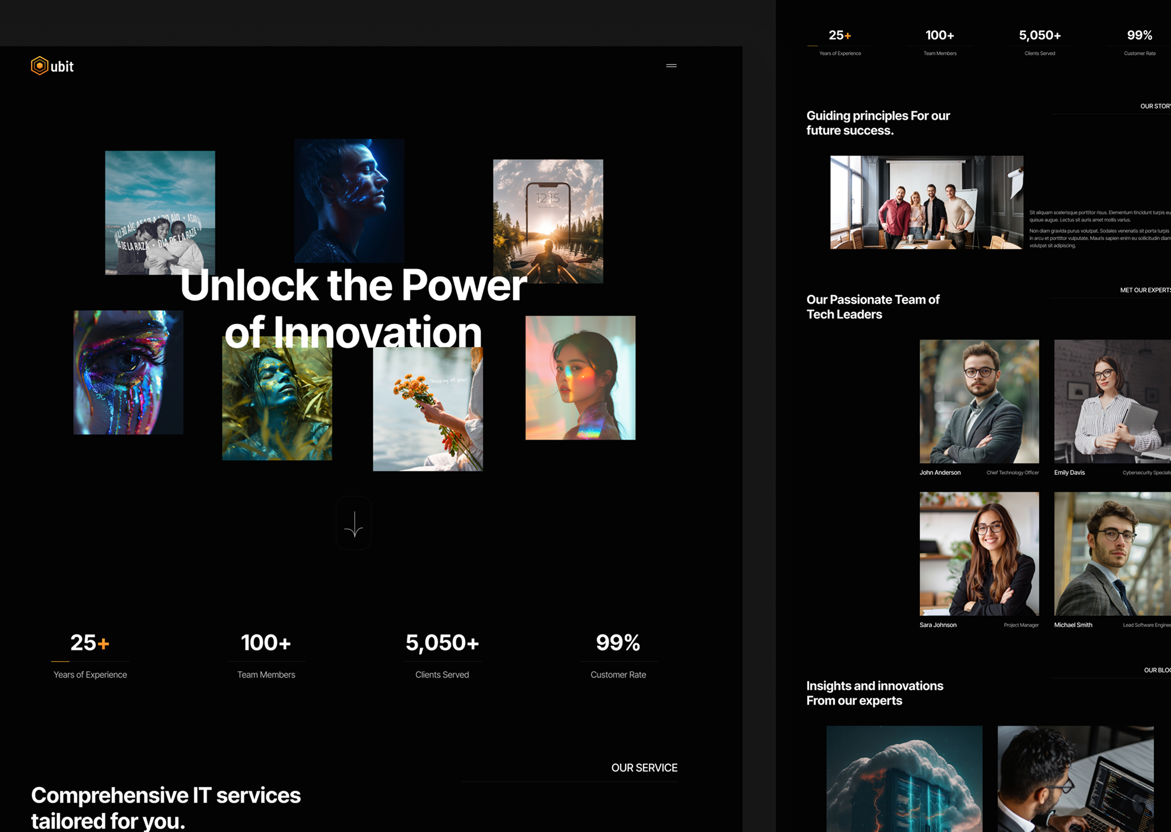1171x832 pixels.
Task: Click the scroll-down arrow button
Action: [354, 523]
